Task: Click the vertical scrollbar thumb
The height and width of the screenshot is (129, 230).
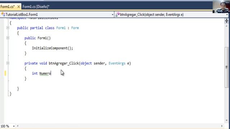Action: [227, 67]
